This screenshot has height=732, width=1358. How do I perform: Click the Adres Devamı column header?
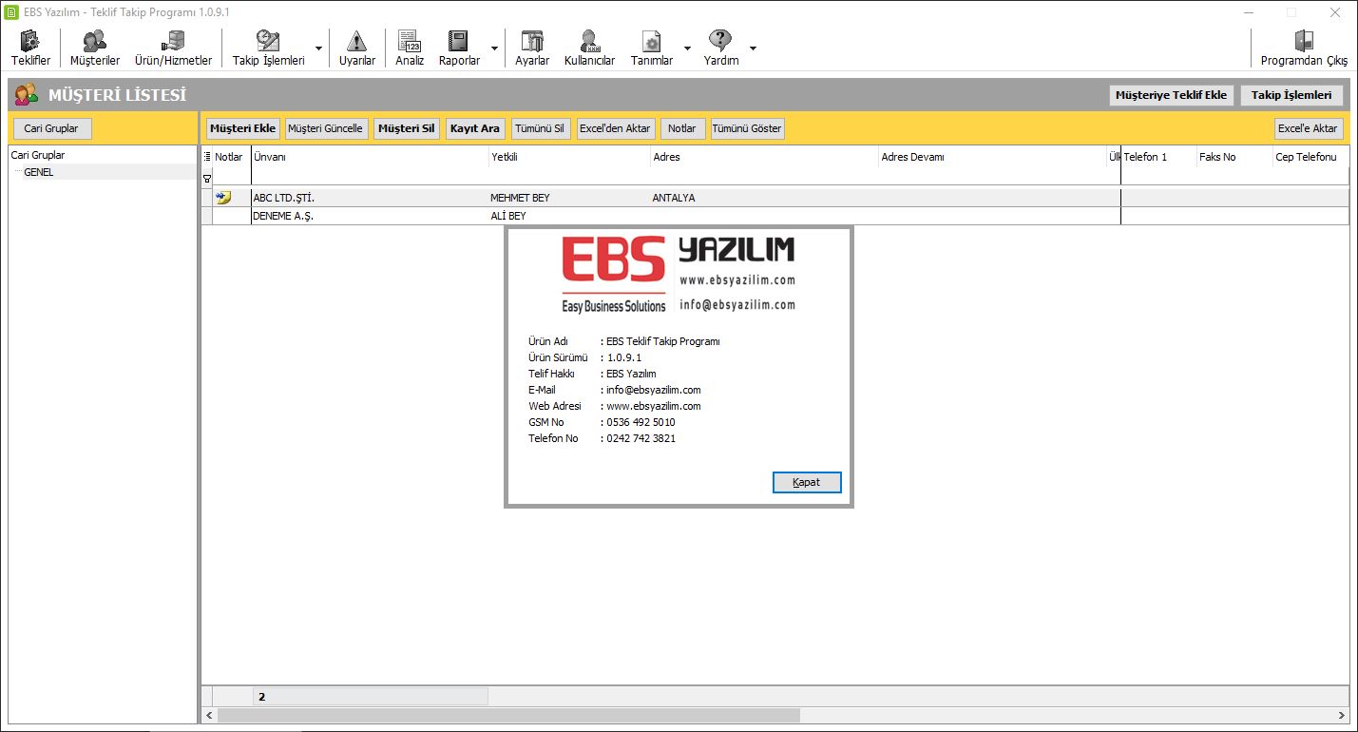coord(993,157)
